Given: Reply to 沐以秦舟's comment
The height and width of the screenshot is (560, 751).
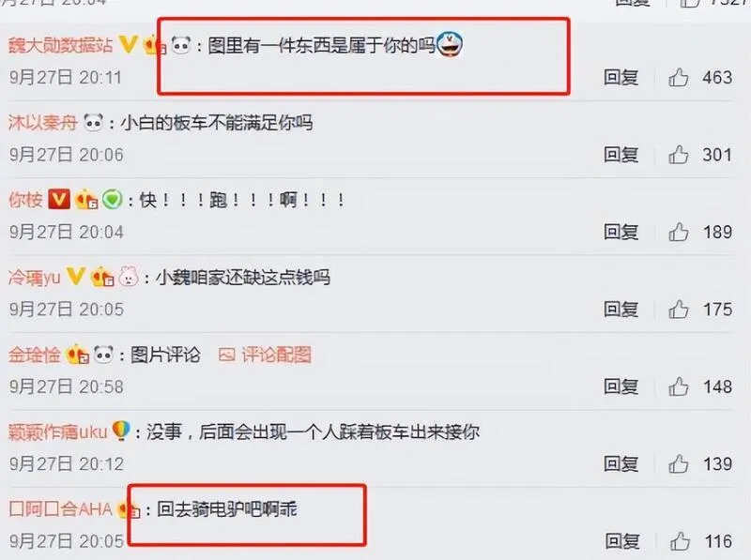Looking at the screenshot, I should 621,155.
